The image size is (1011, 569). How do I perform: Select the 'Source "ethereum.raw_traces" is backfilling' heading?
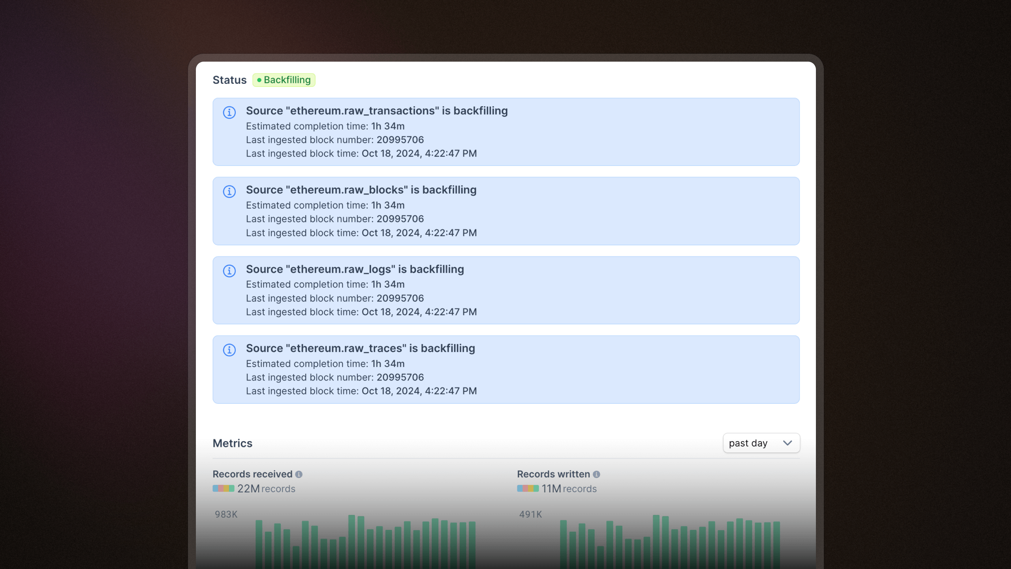point(361,348)
